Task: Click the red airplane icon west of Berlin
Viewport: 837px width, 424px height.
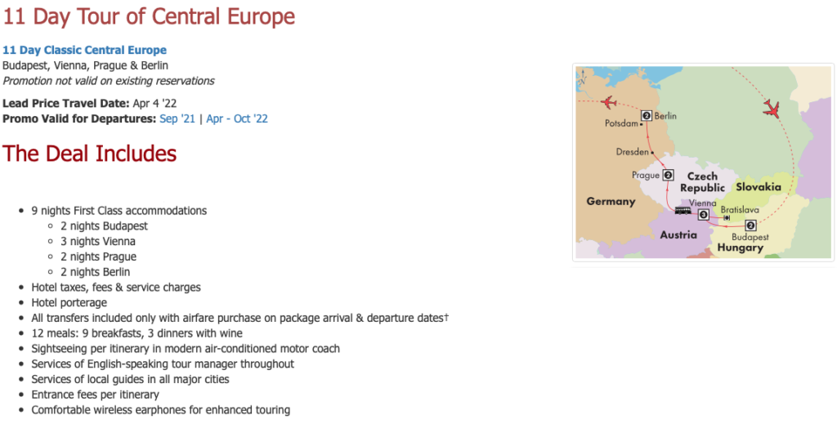Action: (x=608, y=102)
